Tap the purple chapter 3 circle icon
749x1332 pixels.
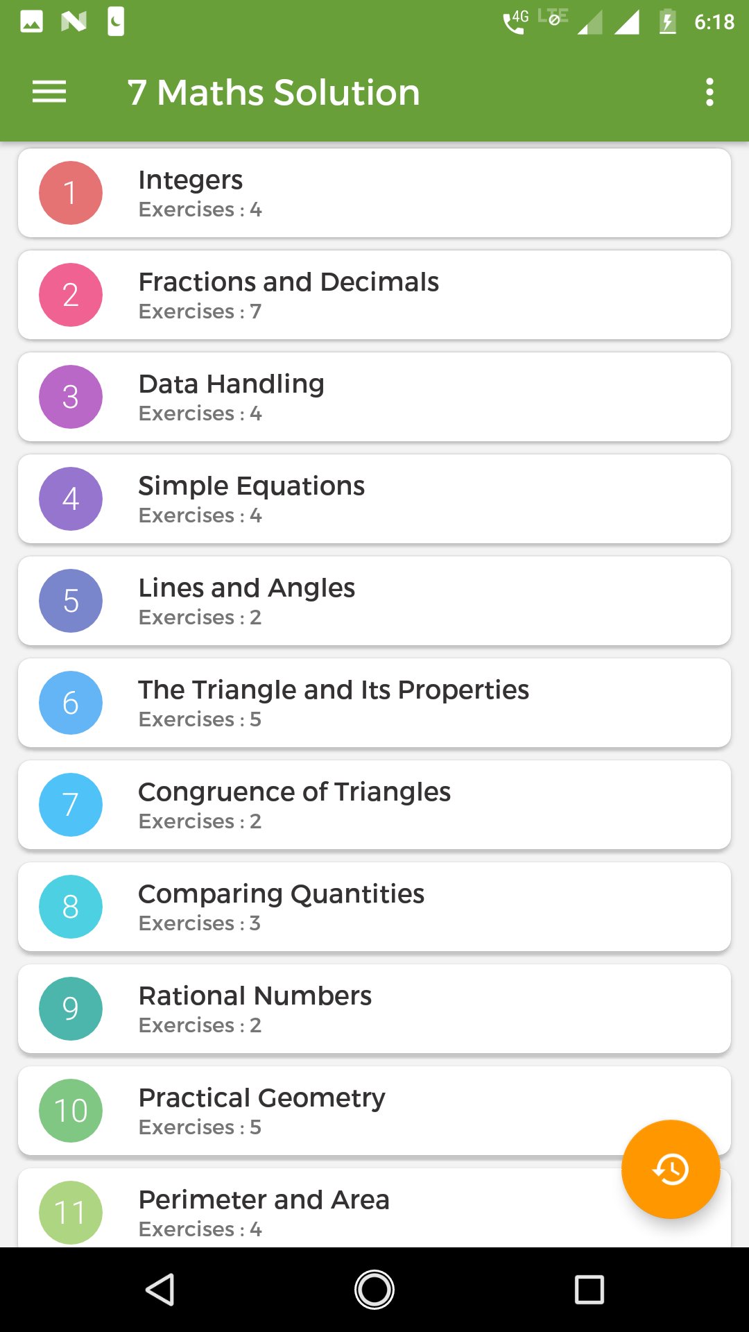click(71, 397)
